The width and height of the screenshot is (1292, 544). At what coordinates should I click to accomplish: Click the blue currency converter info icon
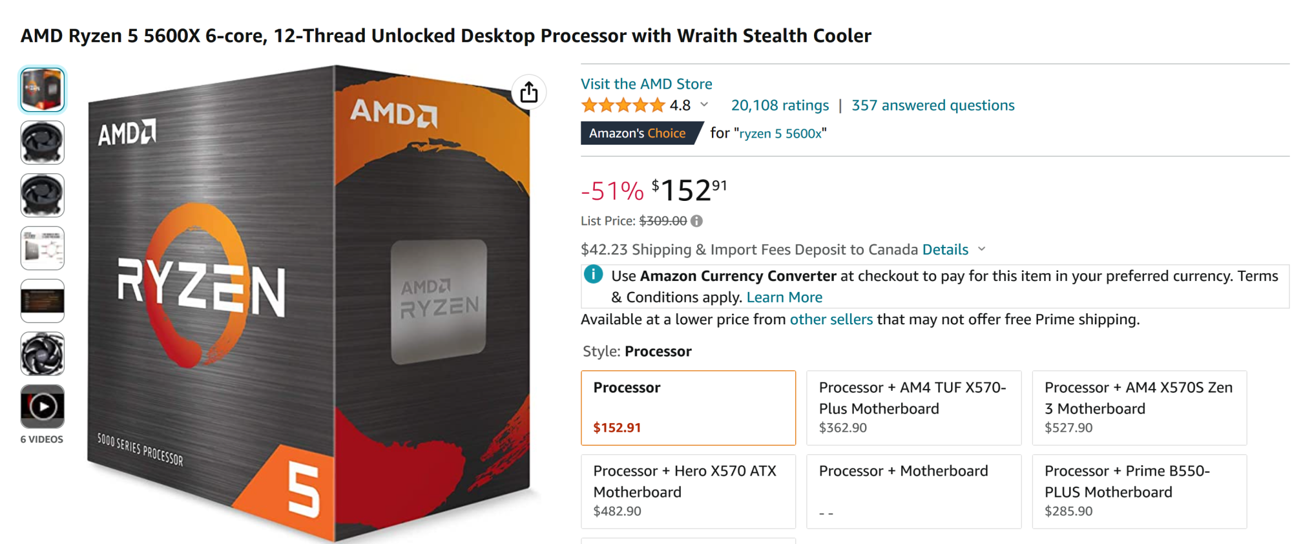tap(593, 275)
